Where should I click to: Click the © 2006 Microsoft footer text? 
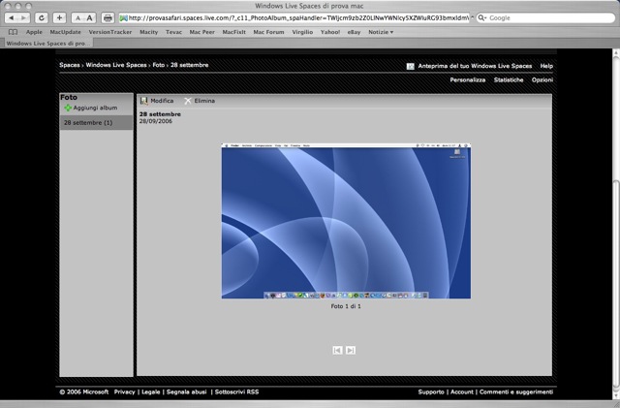point(84,392)
